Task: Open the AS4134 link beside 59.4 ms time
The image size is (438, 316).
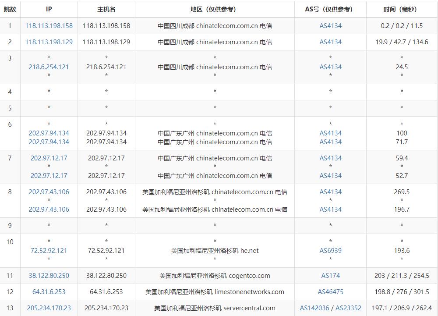Action: click(x=330, y=158)
